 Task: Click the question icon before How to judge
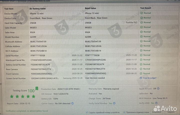(141, 78)
